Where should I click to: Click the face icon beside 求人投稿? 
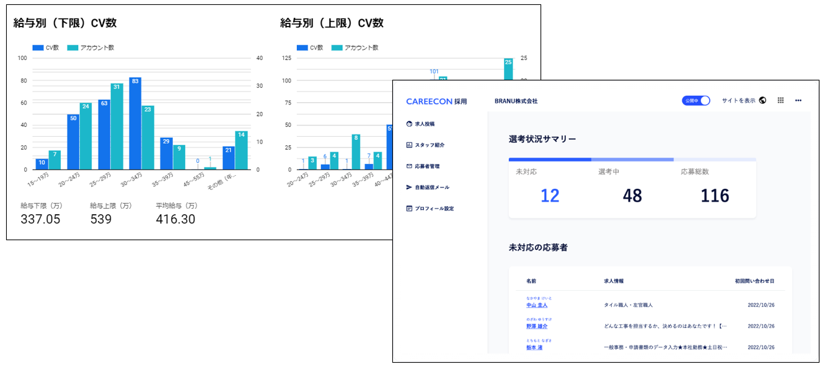[409, 124]
